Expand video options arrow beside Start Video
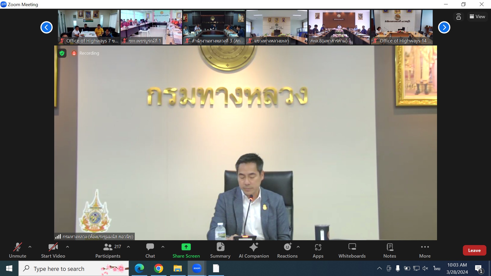This screenshot has height=276, width=491. (68, 247)
